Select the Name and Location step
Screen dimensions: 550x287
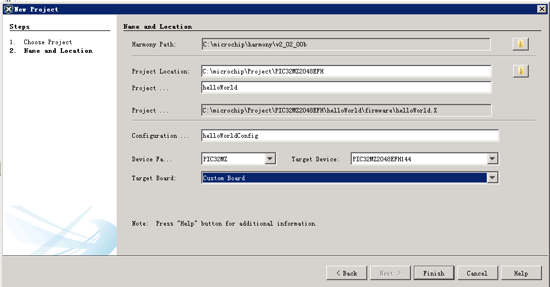tap(58, 51)
